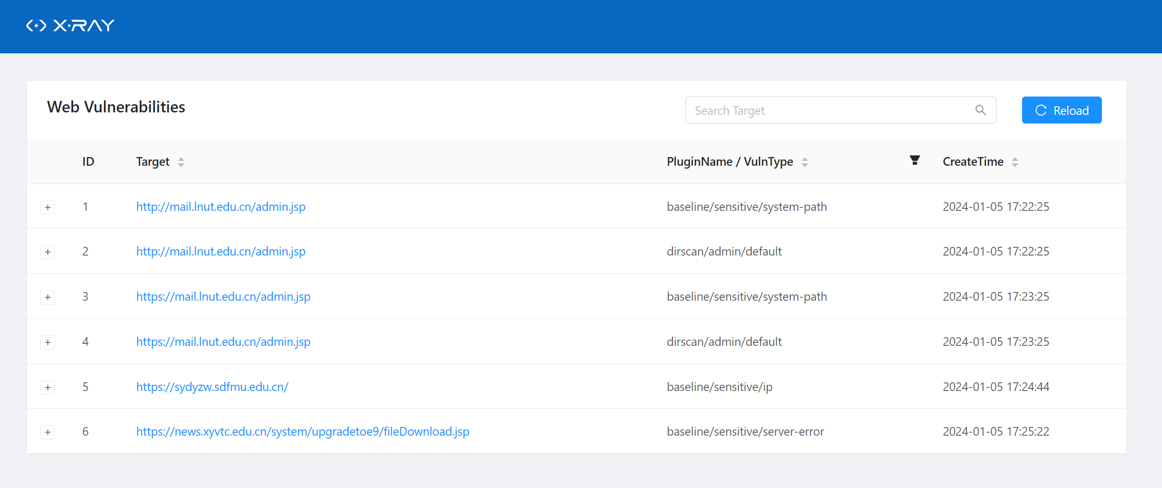Expand row 5 sydyzw.sdfmu.edu.cn details

[48, 387]
